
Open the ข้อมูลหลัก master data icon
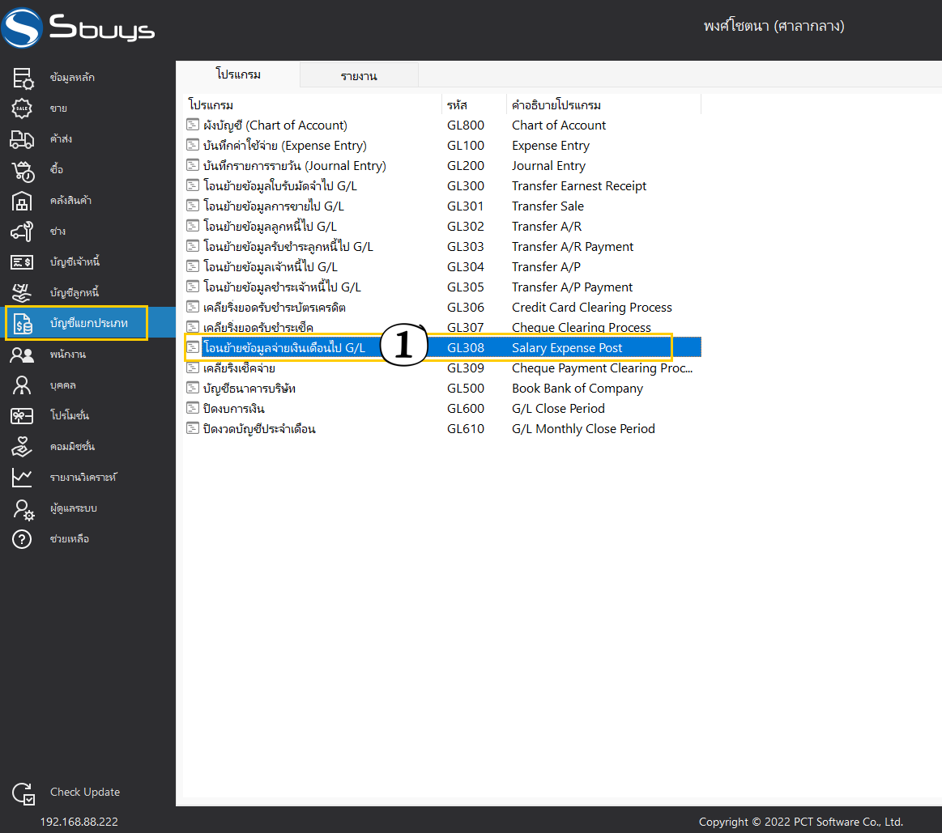click(x=23, y=78)
